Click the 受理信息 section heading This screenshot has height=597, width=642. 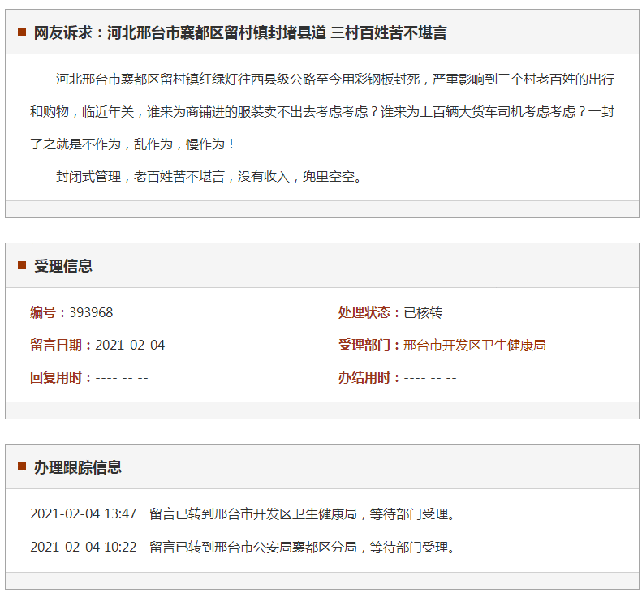click(63, 266)
